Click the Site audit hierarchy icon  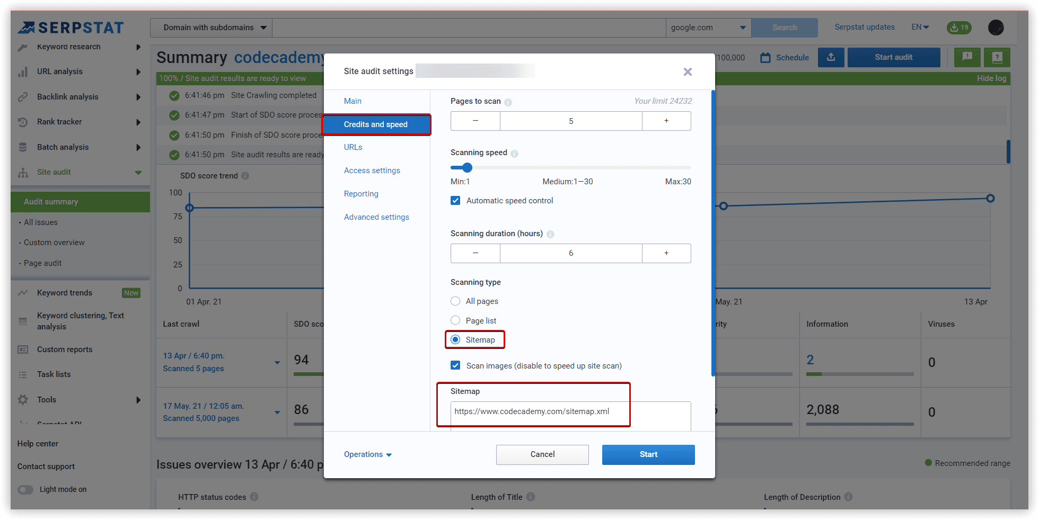coord(23,173)
